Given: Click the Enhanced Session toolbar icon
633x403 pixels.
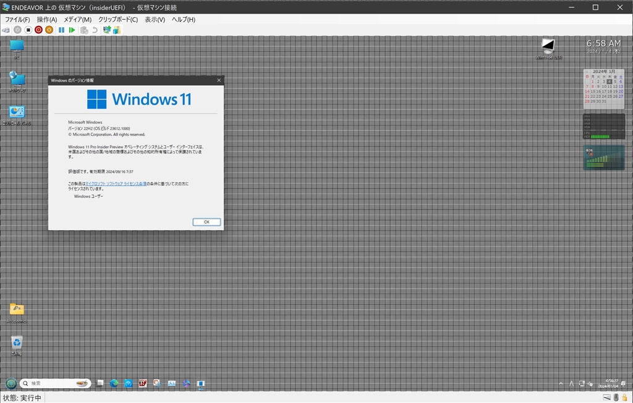Looking at the screenshot, I should [107, 30].
